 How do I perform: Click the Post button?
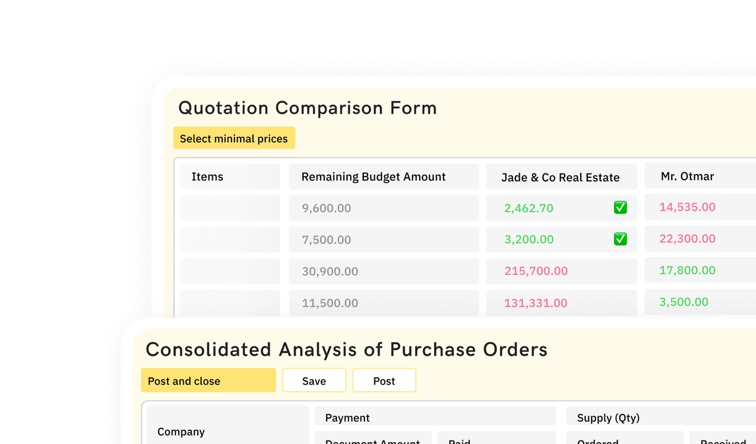coord(384,380)
